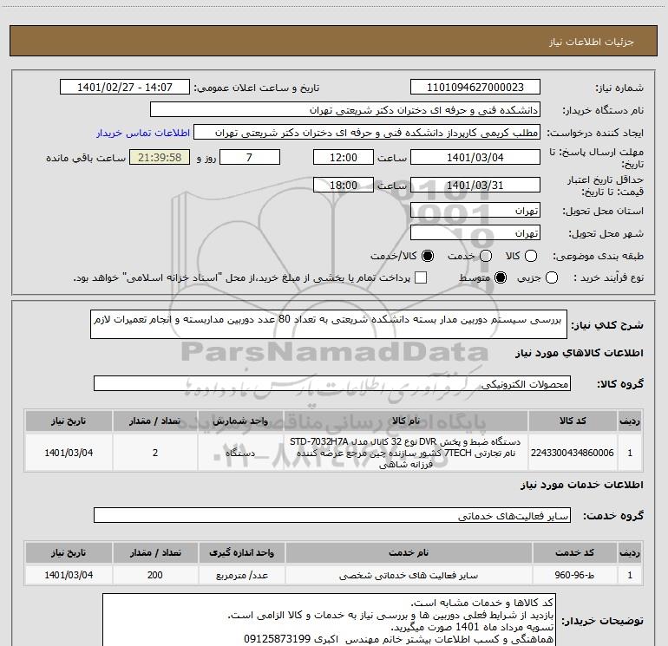Click the واحد اندازه گیری column header
Viewport: 668px width, 646px height.
coord(241,552)
